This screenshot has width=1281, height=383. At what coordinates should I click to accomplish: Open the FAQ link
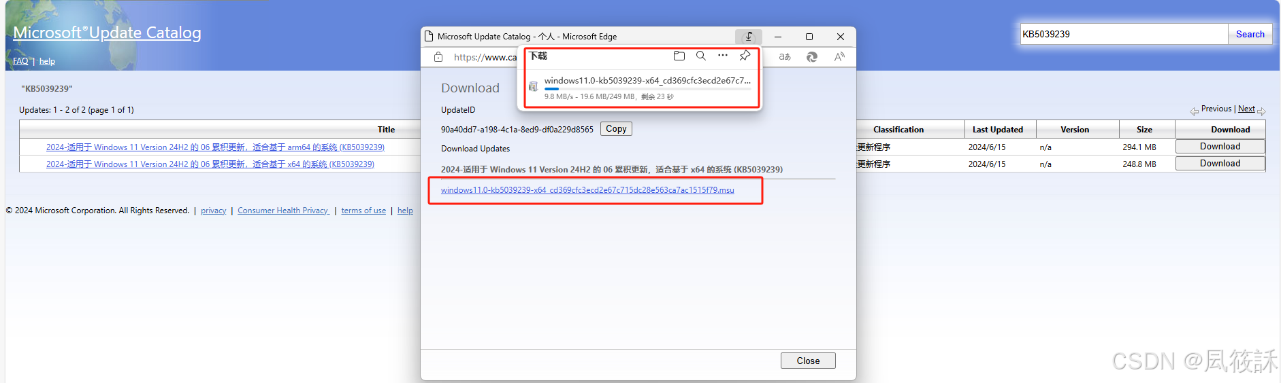pyautogui.click(x=20, y=61)
